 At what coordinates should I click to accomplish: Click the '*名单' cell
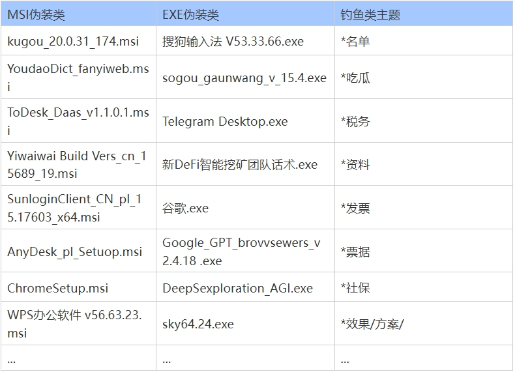pos(424,40)
